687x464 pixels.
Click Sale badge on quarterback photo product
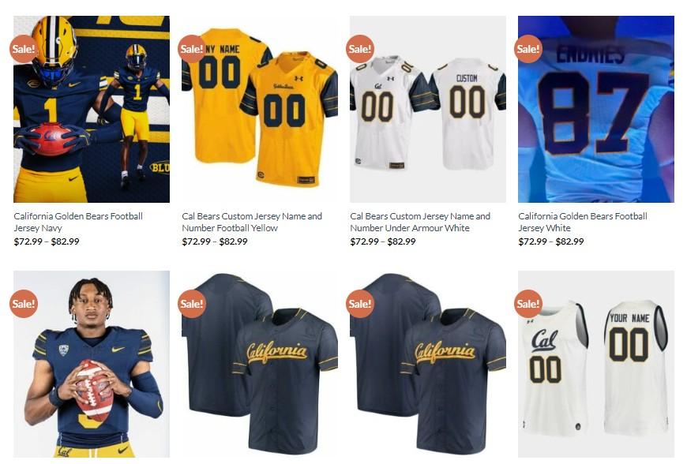(x=24, y=303)
